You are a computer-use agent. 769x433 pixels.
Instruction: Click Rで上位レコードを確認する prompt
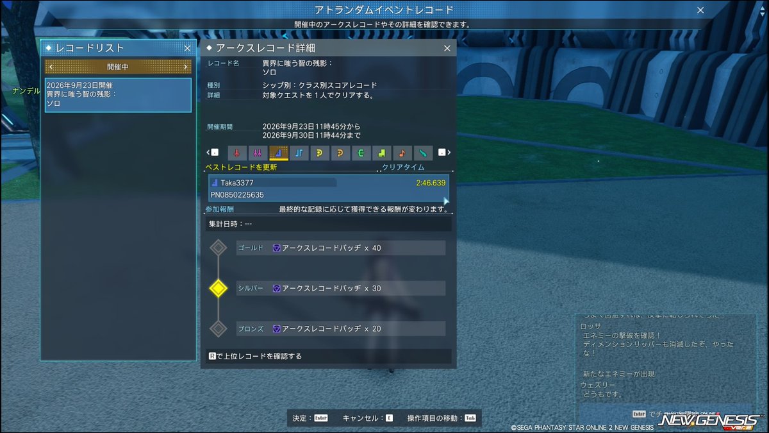pos(255,356)
